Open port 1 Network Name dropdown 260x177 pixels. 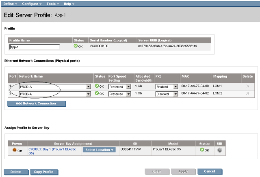click(x=88, y=87)
